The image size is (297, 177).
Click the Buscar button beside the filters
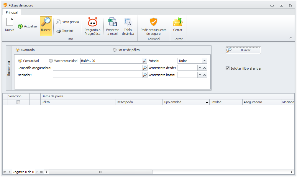click(243, 50)
